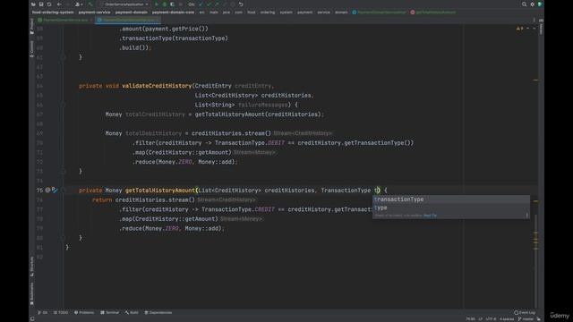The width and height of the screenshot is (573, 322).
Task: Click food-ordering-system breadcrumb
Action: [53, 12]
